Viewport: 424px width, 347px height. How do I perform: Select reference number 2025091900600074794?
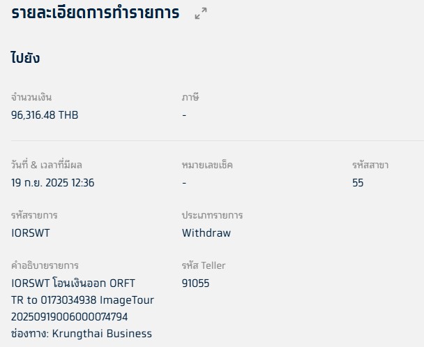(x=70, y=317)
